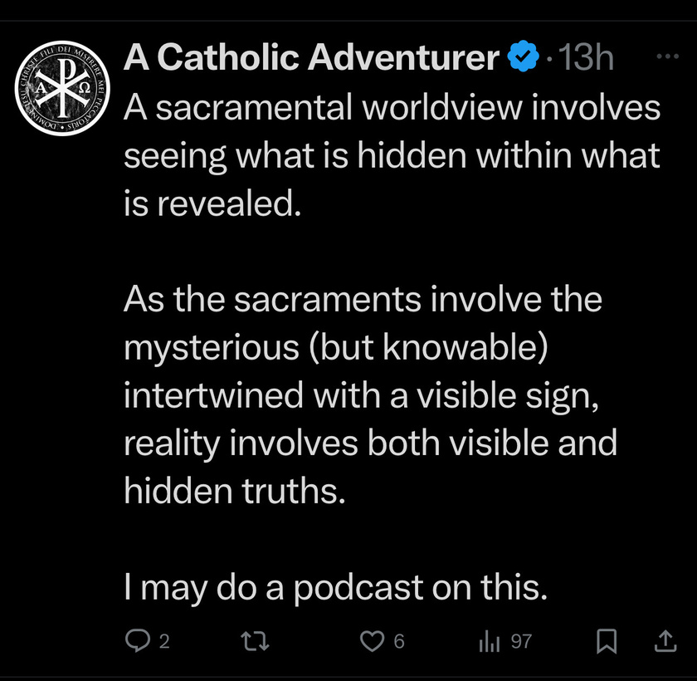Open the three-dot more options menu
The height and width of the screenshot is (681, 697).
click(667, 56)
